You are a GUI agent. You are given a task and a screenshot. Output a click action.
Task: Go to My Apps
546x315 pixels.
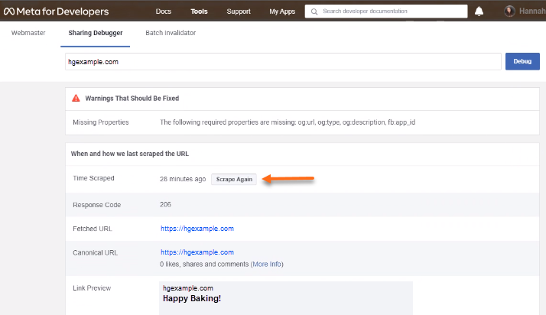pos(282,11)
